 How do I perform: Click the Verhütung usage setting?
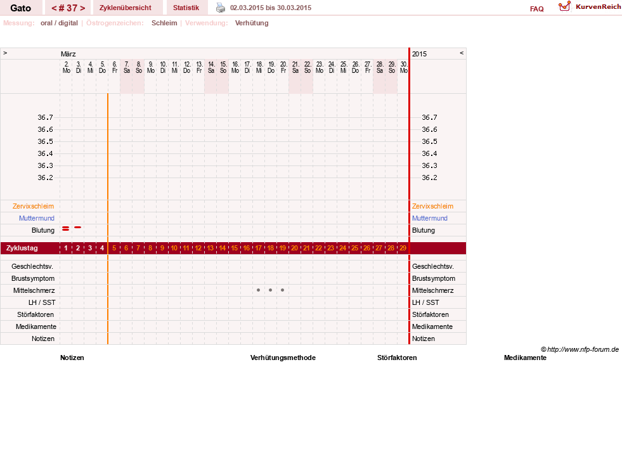pos(252,23)
